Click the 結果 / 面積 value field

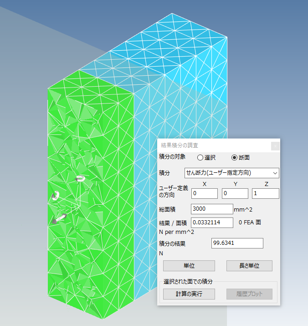coord(212,223)
